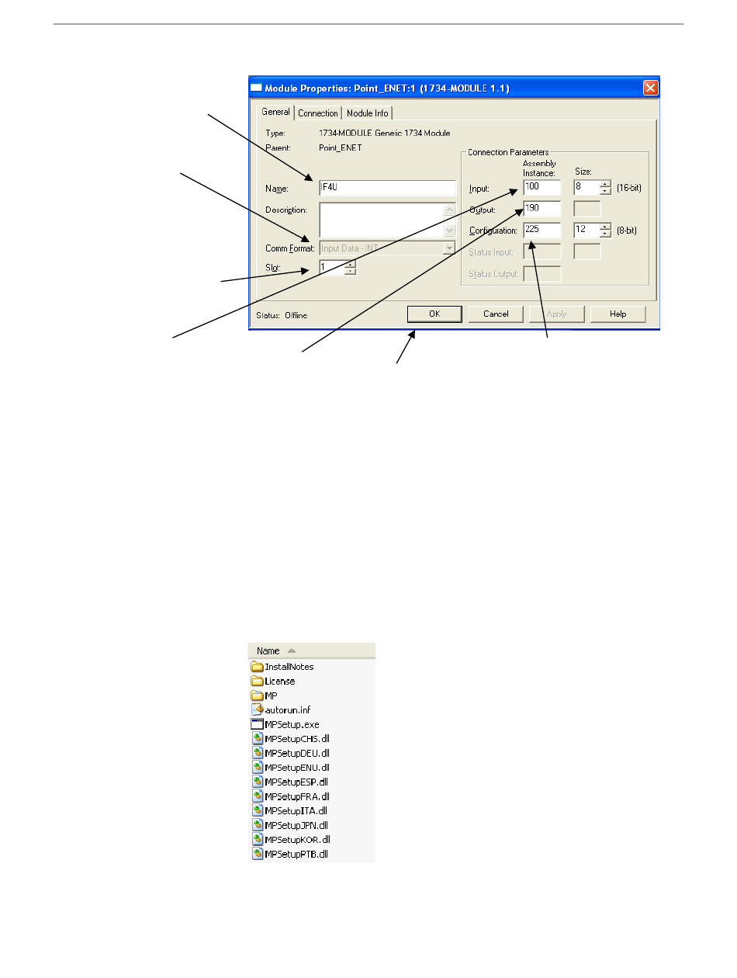Select the MPSetupCHS.dll file icon
737x978 pixels.
[x=258, y=739]
